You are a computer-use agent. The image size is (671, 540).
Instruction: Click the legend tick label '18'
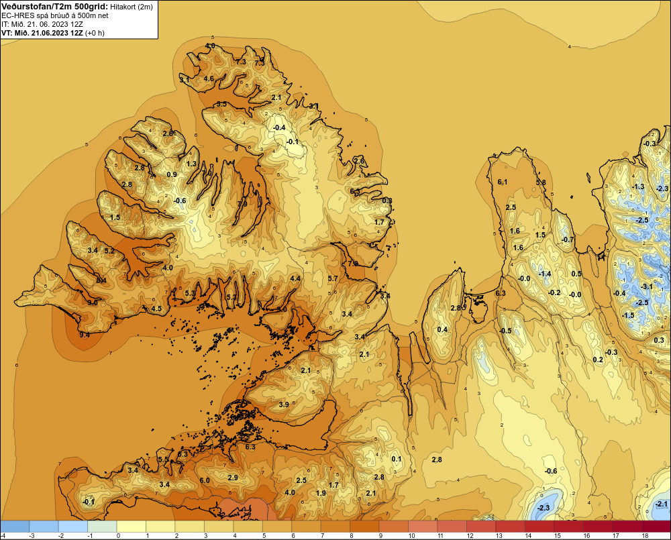645,535
